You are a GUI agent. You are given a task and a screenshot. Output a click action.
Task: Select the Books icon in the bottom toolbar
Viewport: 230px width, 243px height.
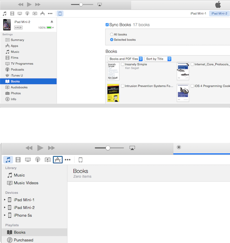click(48, 159)
